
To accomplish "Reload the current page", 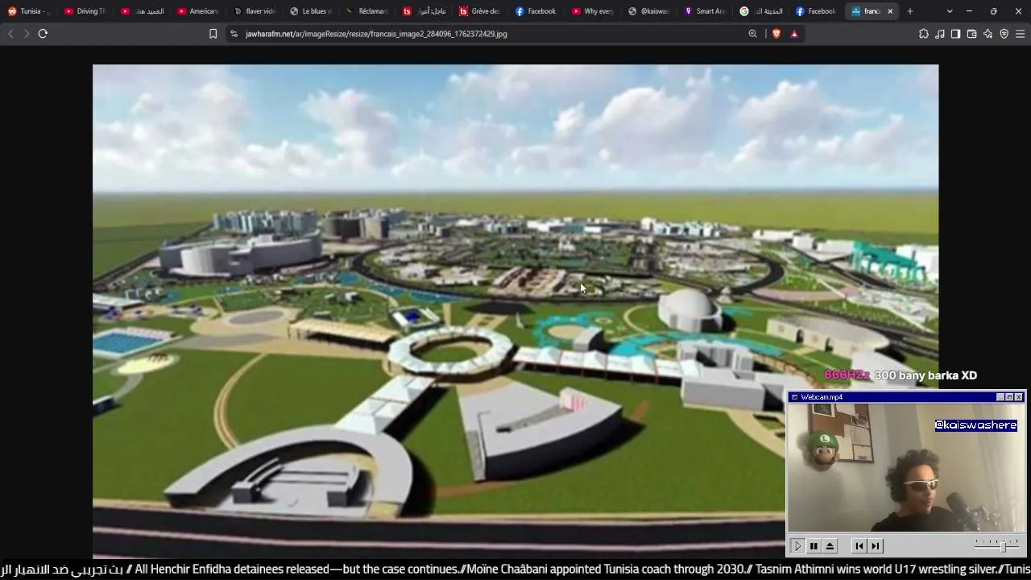I will (x=43, y=34).
